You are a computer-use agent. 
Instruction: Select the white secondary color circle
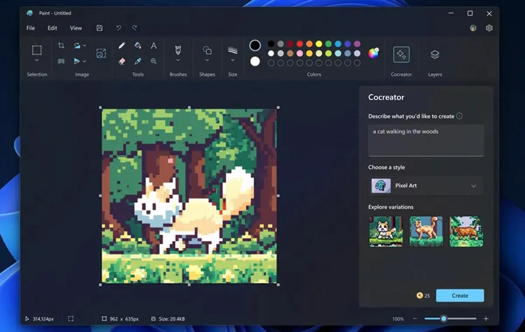255,61
